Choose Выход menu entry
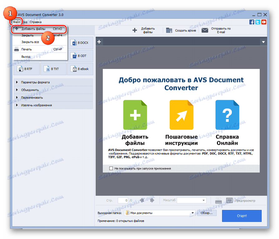This screenshot has height=239, width=279. [26, 57]
